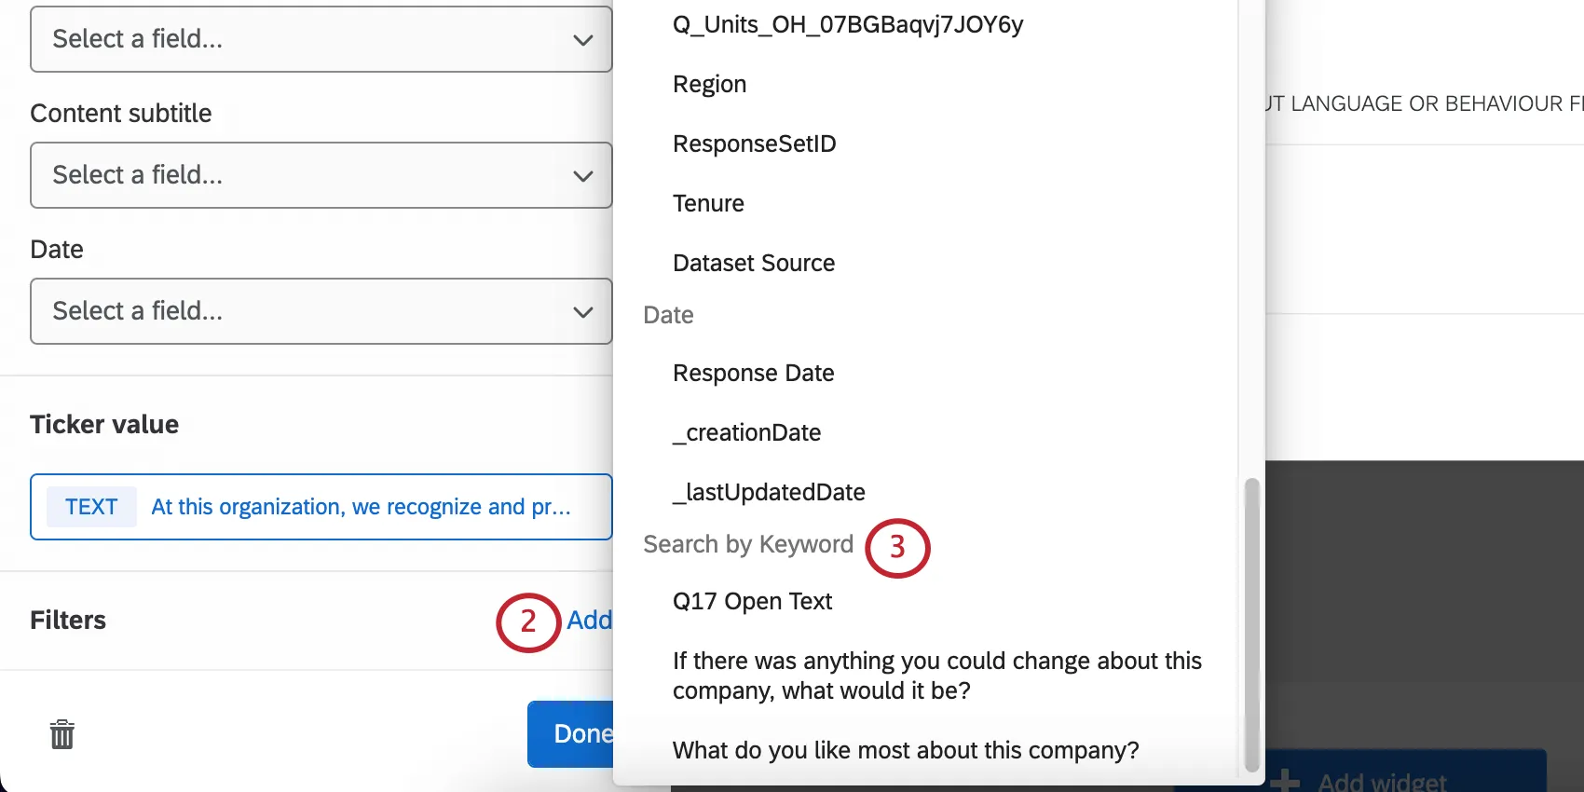The width and height of the screenshot is (1584, 792).
Task: Choose ResponseSetID in the list
Action: click(x=754, y=143)
